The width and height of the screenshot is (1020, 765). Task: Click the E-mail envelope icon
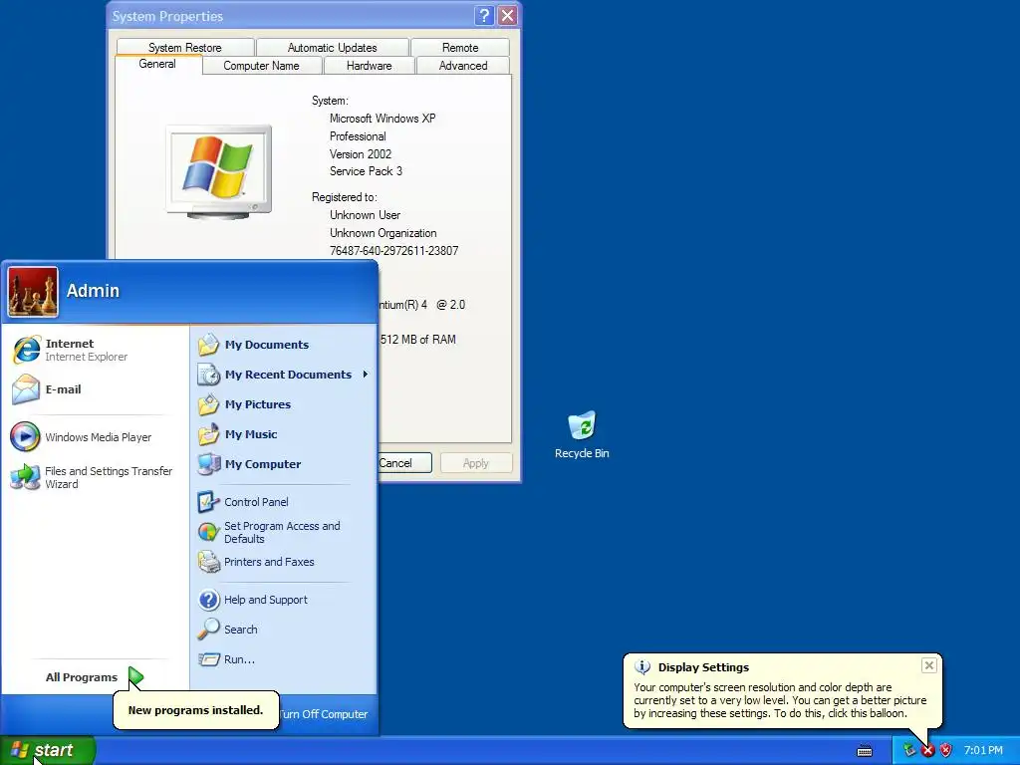click(x=26, y=389)
